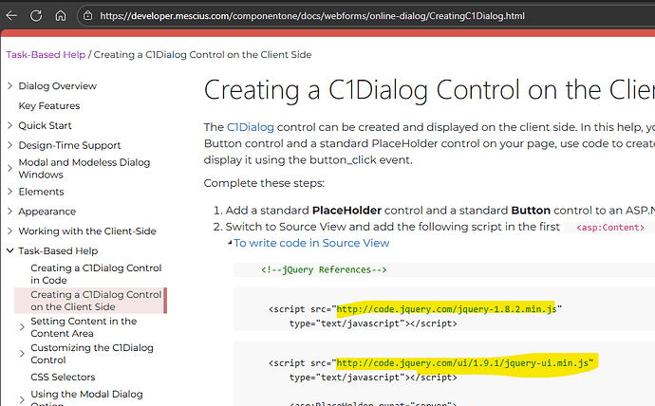Click the site info icon in address bar
The width and height of the screenshot is (655, 406).
pos(88,15)
